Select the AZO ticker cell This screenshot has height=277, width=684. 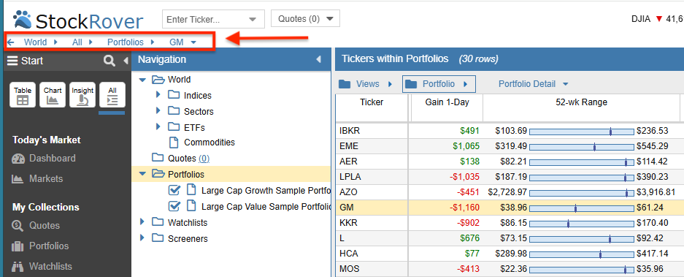372,192
